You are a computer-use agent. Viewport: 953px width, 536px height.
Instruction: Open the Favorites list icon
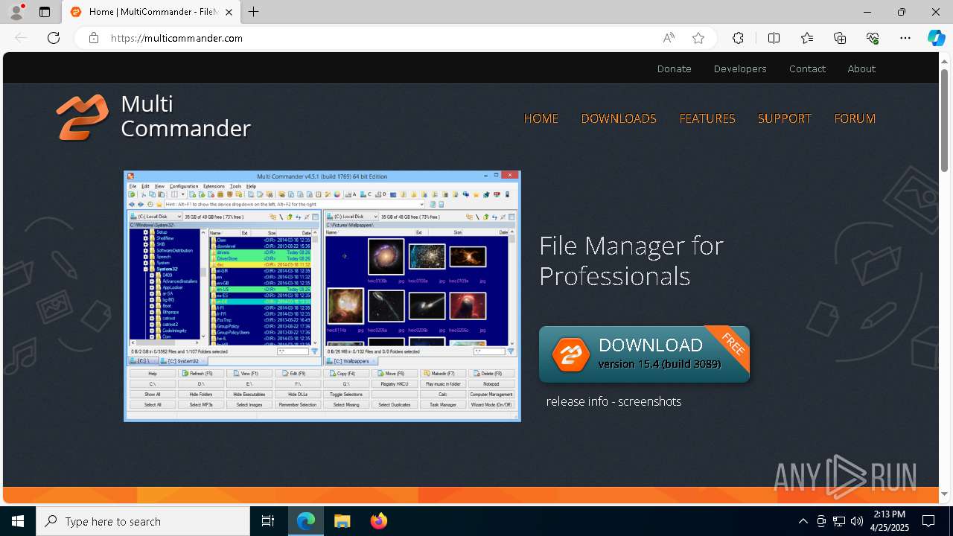(x=807, y=38)
